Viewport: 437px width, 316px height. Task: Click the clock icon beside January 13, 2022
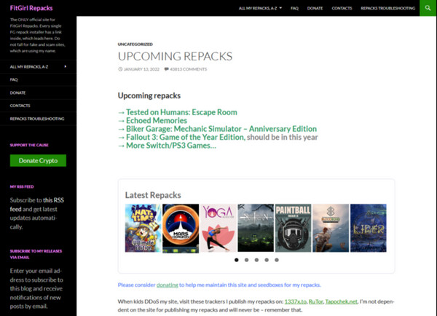tap(120, 69)
